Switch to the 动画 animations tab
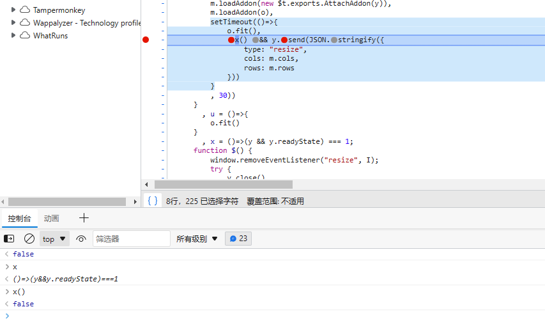 click(52, 219)
